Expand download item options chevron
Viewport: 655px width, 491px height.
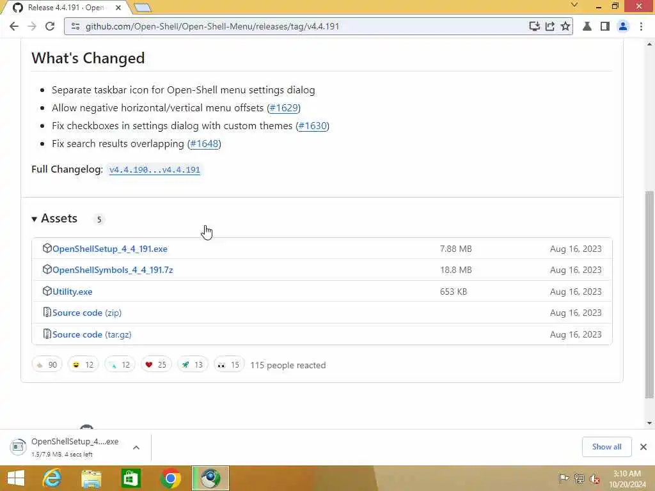(x=136, y=448)
